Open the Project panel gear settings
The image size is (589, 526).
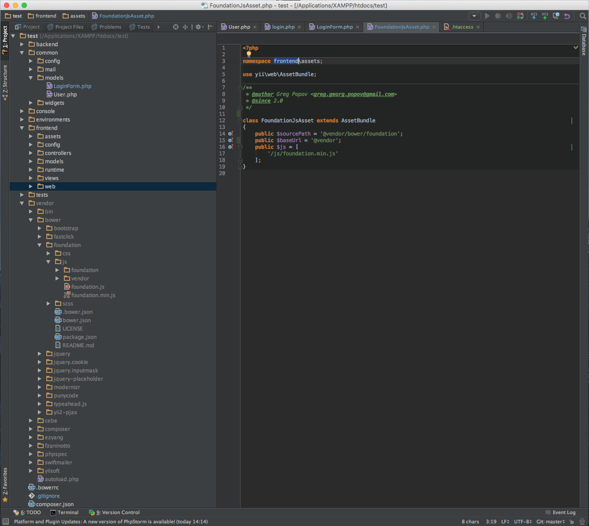199,27
